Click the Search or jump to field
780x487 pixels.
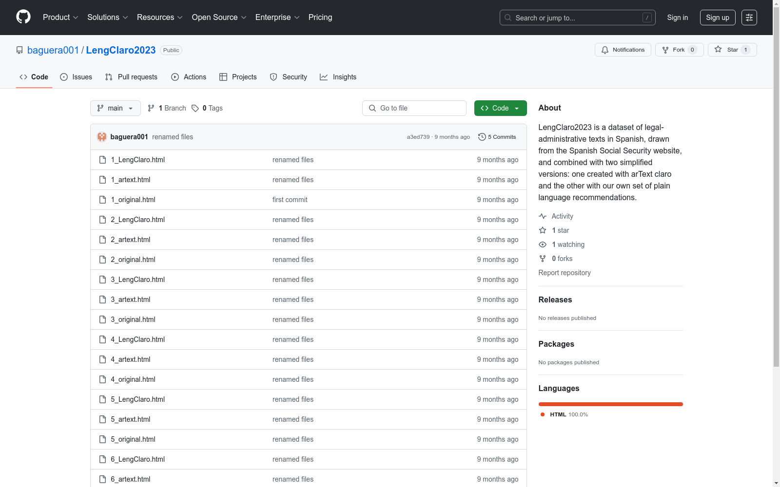[x=578, y=18]
